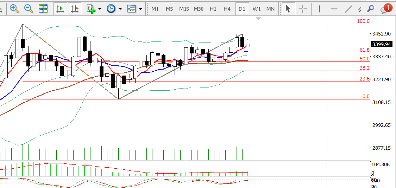Expand the templates dropdown arrow
396x188 pixels.
(x=141, y=9)
